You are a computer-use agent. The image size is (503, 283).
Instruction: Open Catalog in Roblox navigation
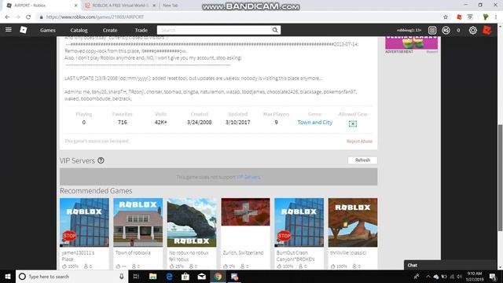[x=79, y=30]
